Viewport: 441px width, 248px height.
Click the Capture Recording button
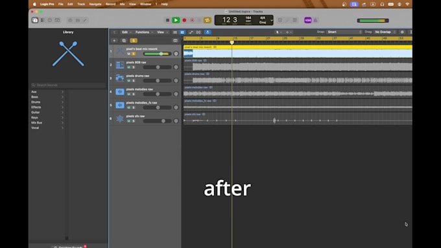(x=193, y=20)
